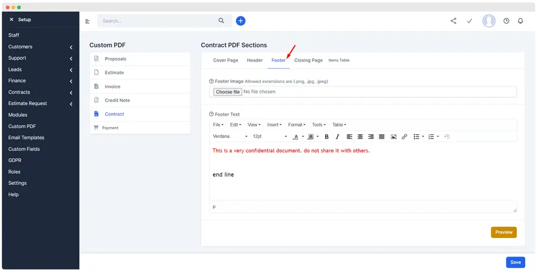Click the bullet list icon
537x272 pixels.
pos(416,137)
